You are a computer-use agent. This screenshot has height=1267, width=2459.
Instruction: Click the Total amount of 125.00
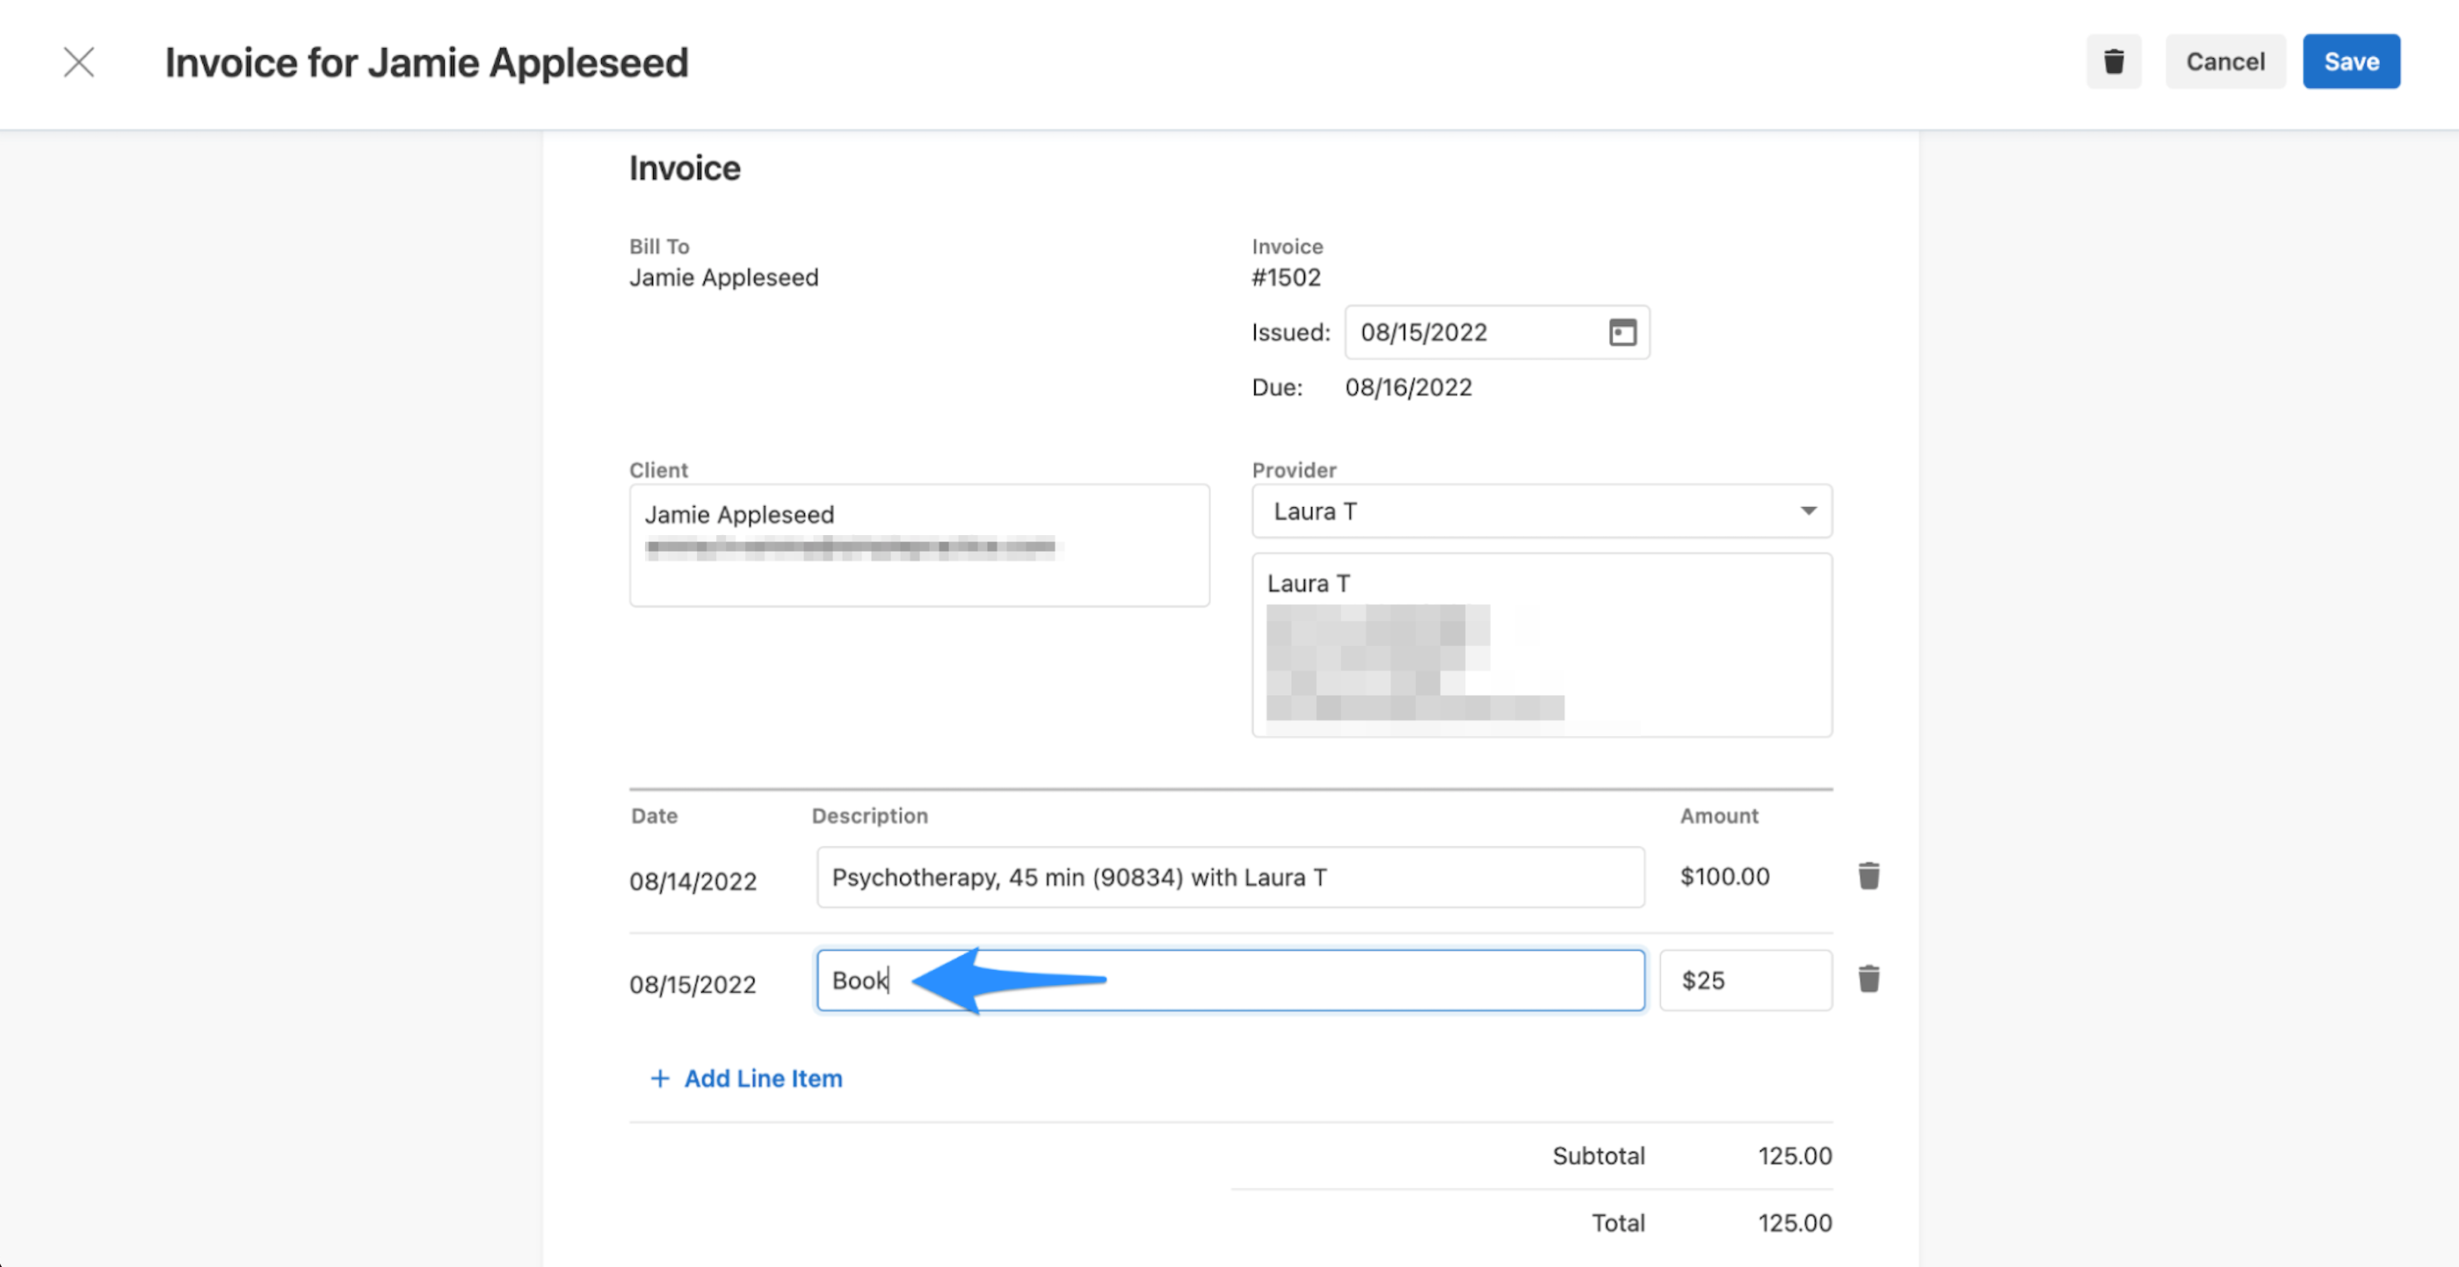(1795, 1222)
